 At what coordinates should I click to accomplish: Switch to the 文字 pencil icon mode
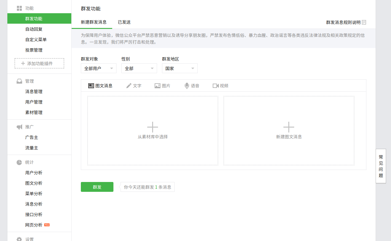(x=129, y=85)
